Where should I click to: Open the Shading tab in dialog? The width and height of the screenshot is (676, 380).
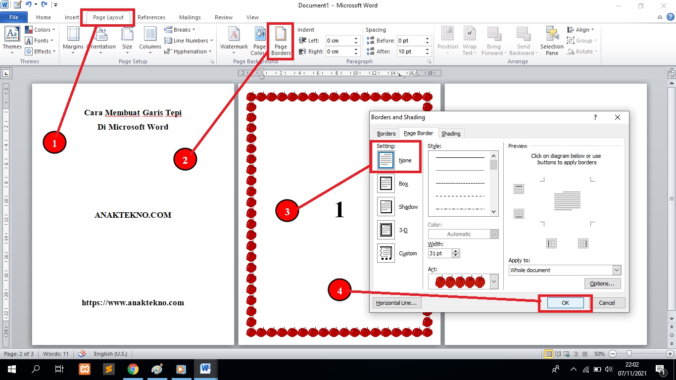(x=451, y=134)
